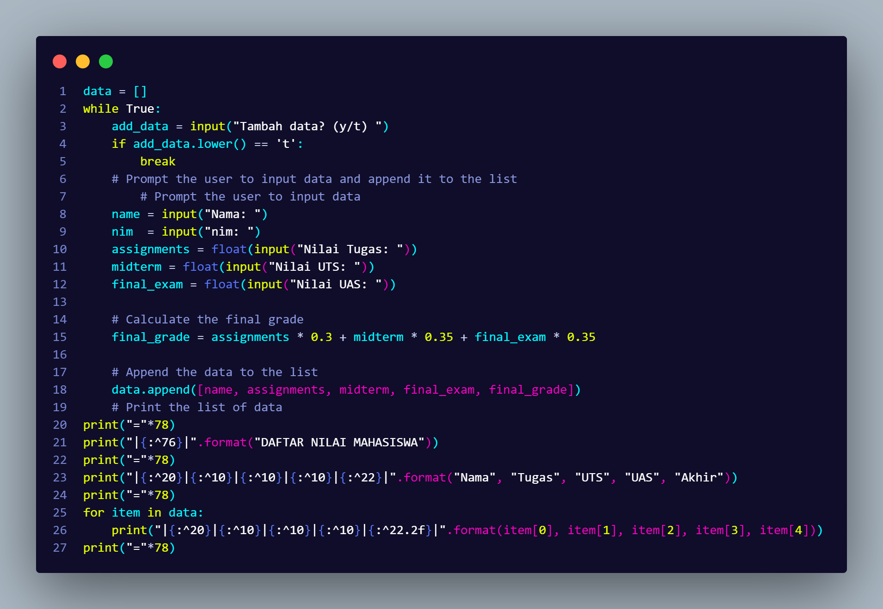This screenshot has height=609, width=883.
Task: Click the yellow minimize dot
Action: pyautogui.click(x=82, y=61)
